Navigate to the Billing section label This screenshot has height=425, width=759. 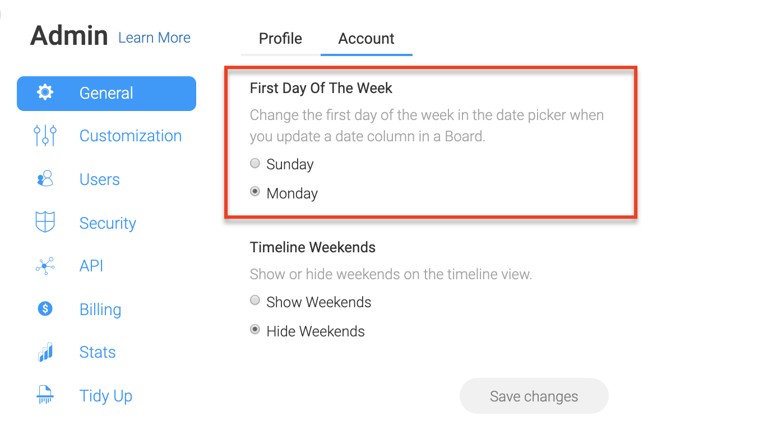pos(100,309)
